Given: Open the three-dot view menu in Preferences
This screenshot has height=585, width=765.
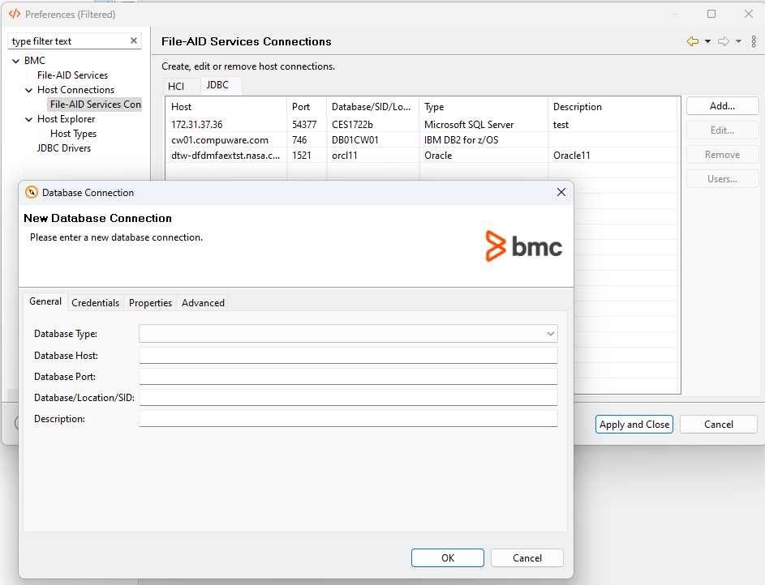Looking at the screenshot, I should (754, 41).
